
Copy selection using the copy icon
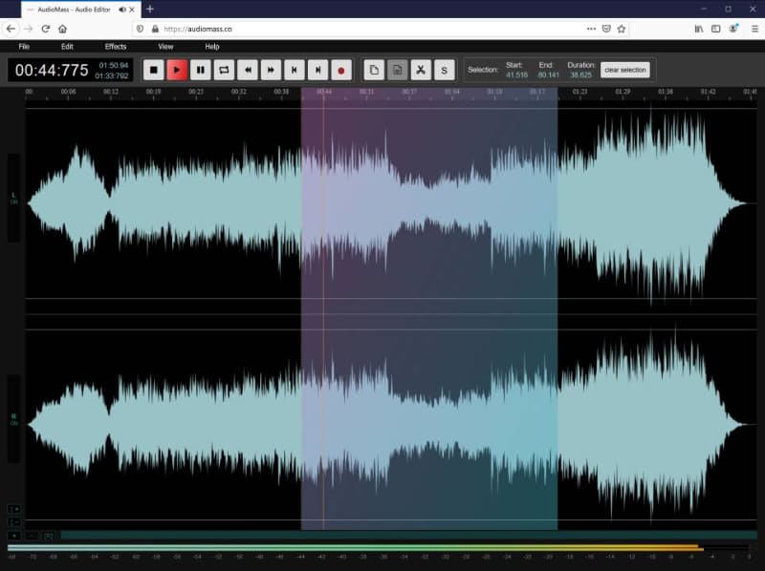[x=374, y=70]
